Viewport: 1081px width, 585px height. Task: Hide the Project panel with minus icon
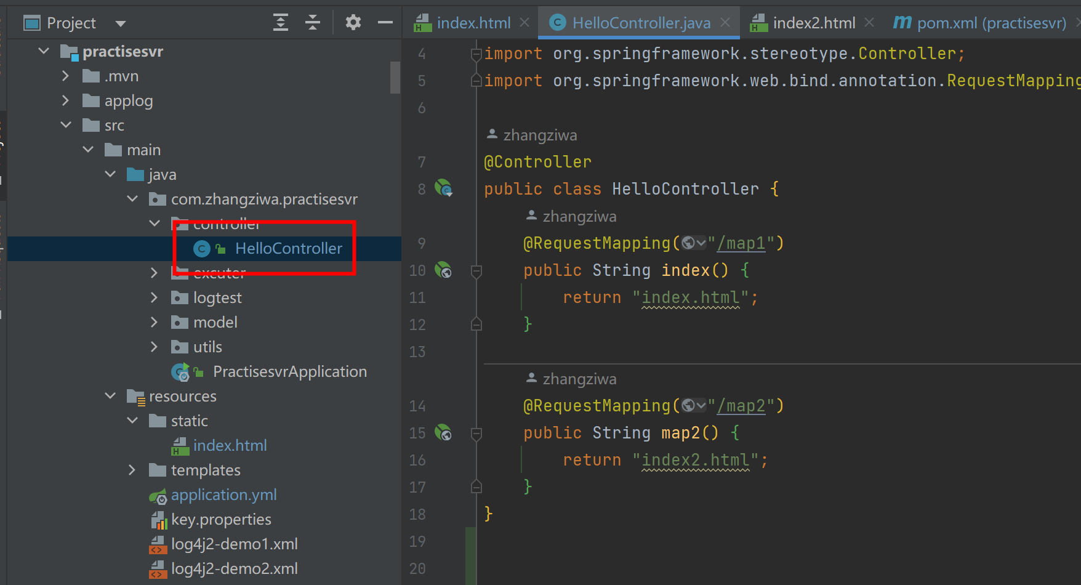coord(385,23)
